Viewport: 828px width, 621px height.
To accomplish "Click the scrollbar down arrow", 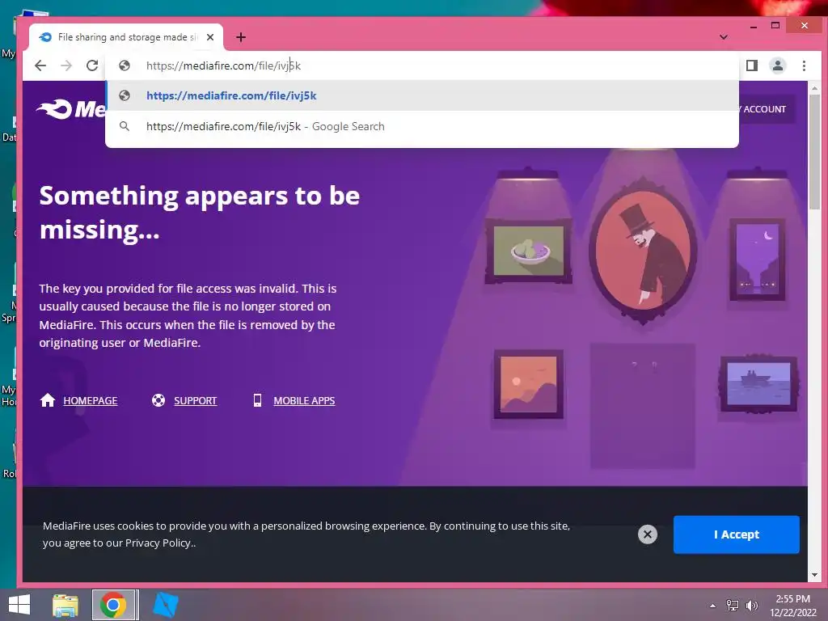I will [x=814, y=575].
